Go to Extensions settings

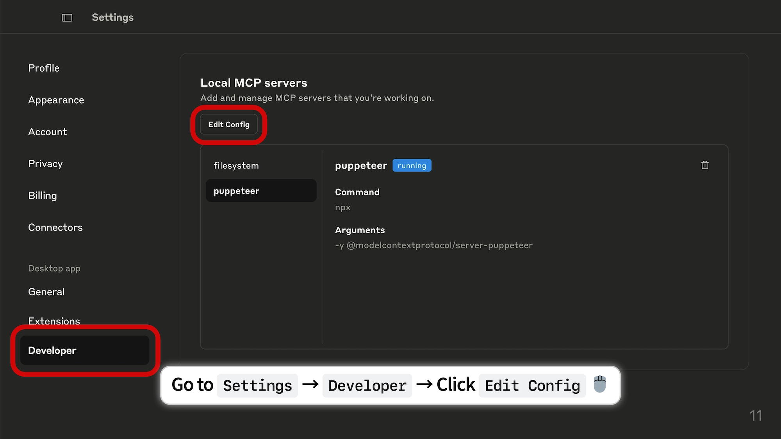(x=54, y=321)
